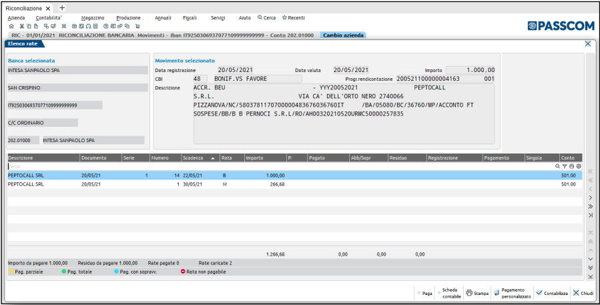Click the gear settings icon in grid
This screenshot has height=305, width=600.
tap(579, 166)
